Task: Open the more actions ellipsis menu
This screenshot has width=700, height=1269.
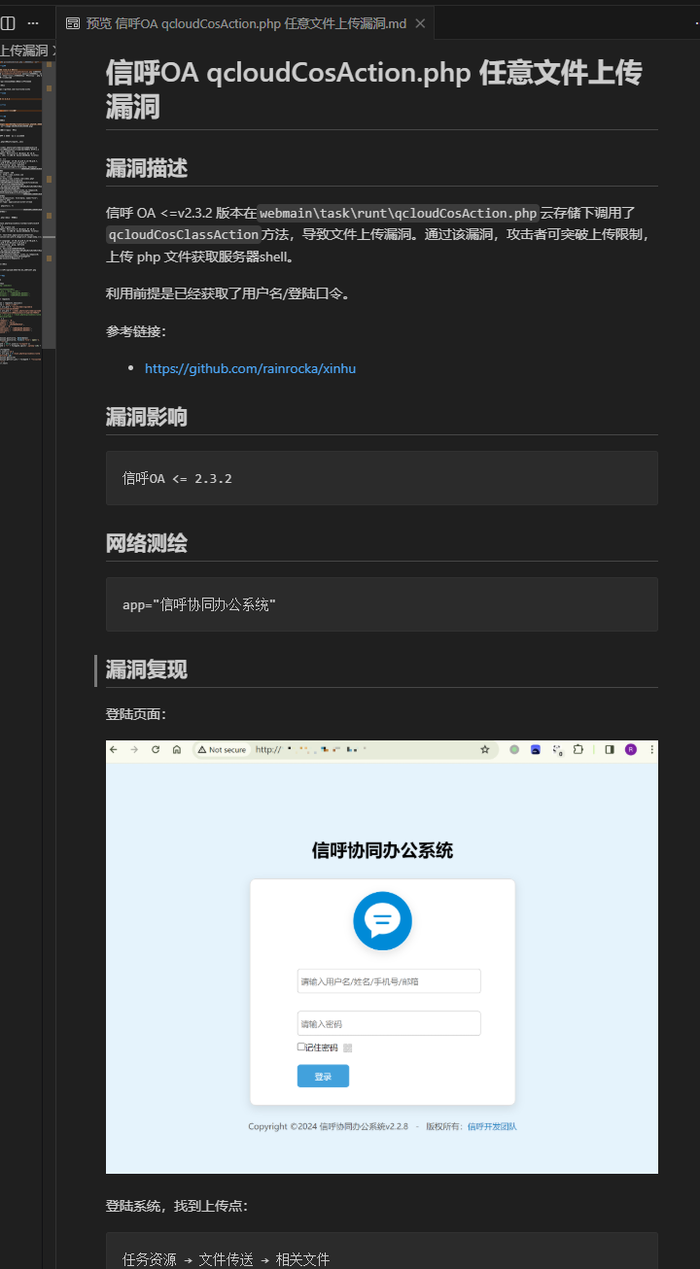Action: pyautogui.click(x=33, y=23)
